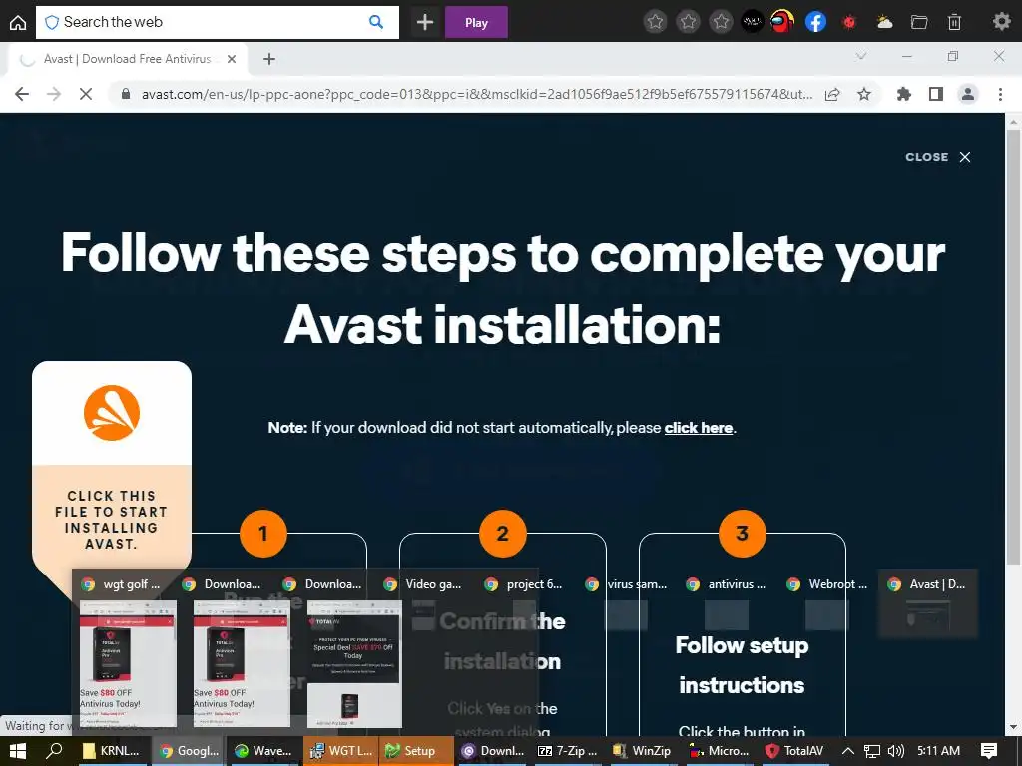1022x766 pixels.
Task: Open the Wave taskbar item
Action: 264,751
